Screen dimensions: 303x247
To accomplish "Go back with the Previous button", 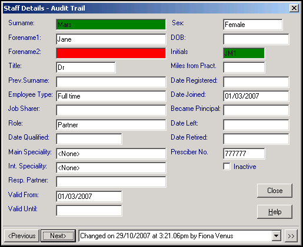I will click(22, 236).
